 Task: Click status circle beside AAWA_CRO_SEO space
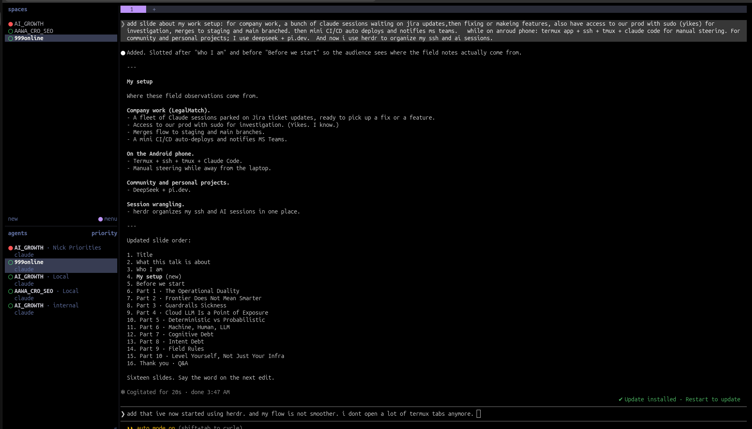[10, 31]
